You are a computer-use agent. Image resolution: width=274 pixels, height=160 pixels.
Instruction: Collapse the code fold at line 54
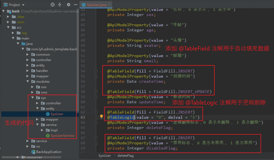95,71
